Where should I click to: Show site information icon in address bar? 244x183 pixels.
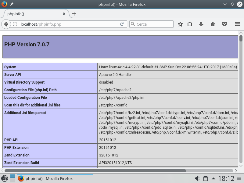[x=15, y=24]
